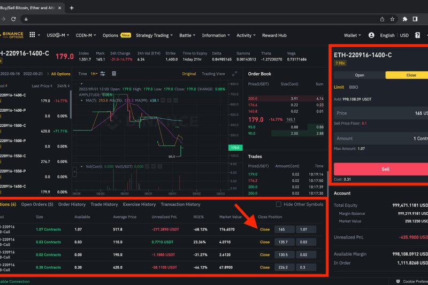Switch to Open Orders (5) tab

(37, 204)
